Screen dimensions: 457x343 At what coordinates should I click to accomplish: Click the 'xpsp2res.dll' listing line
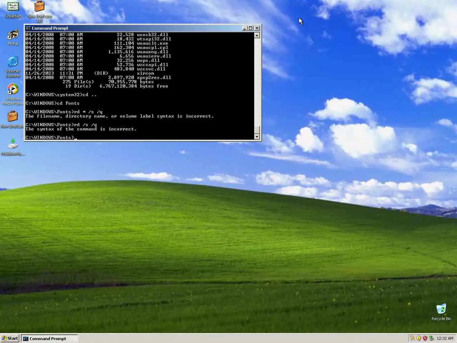[98, 78]
